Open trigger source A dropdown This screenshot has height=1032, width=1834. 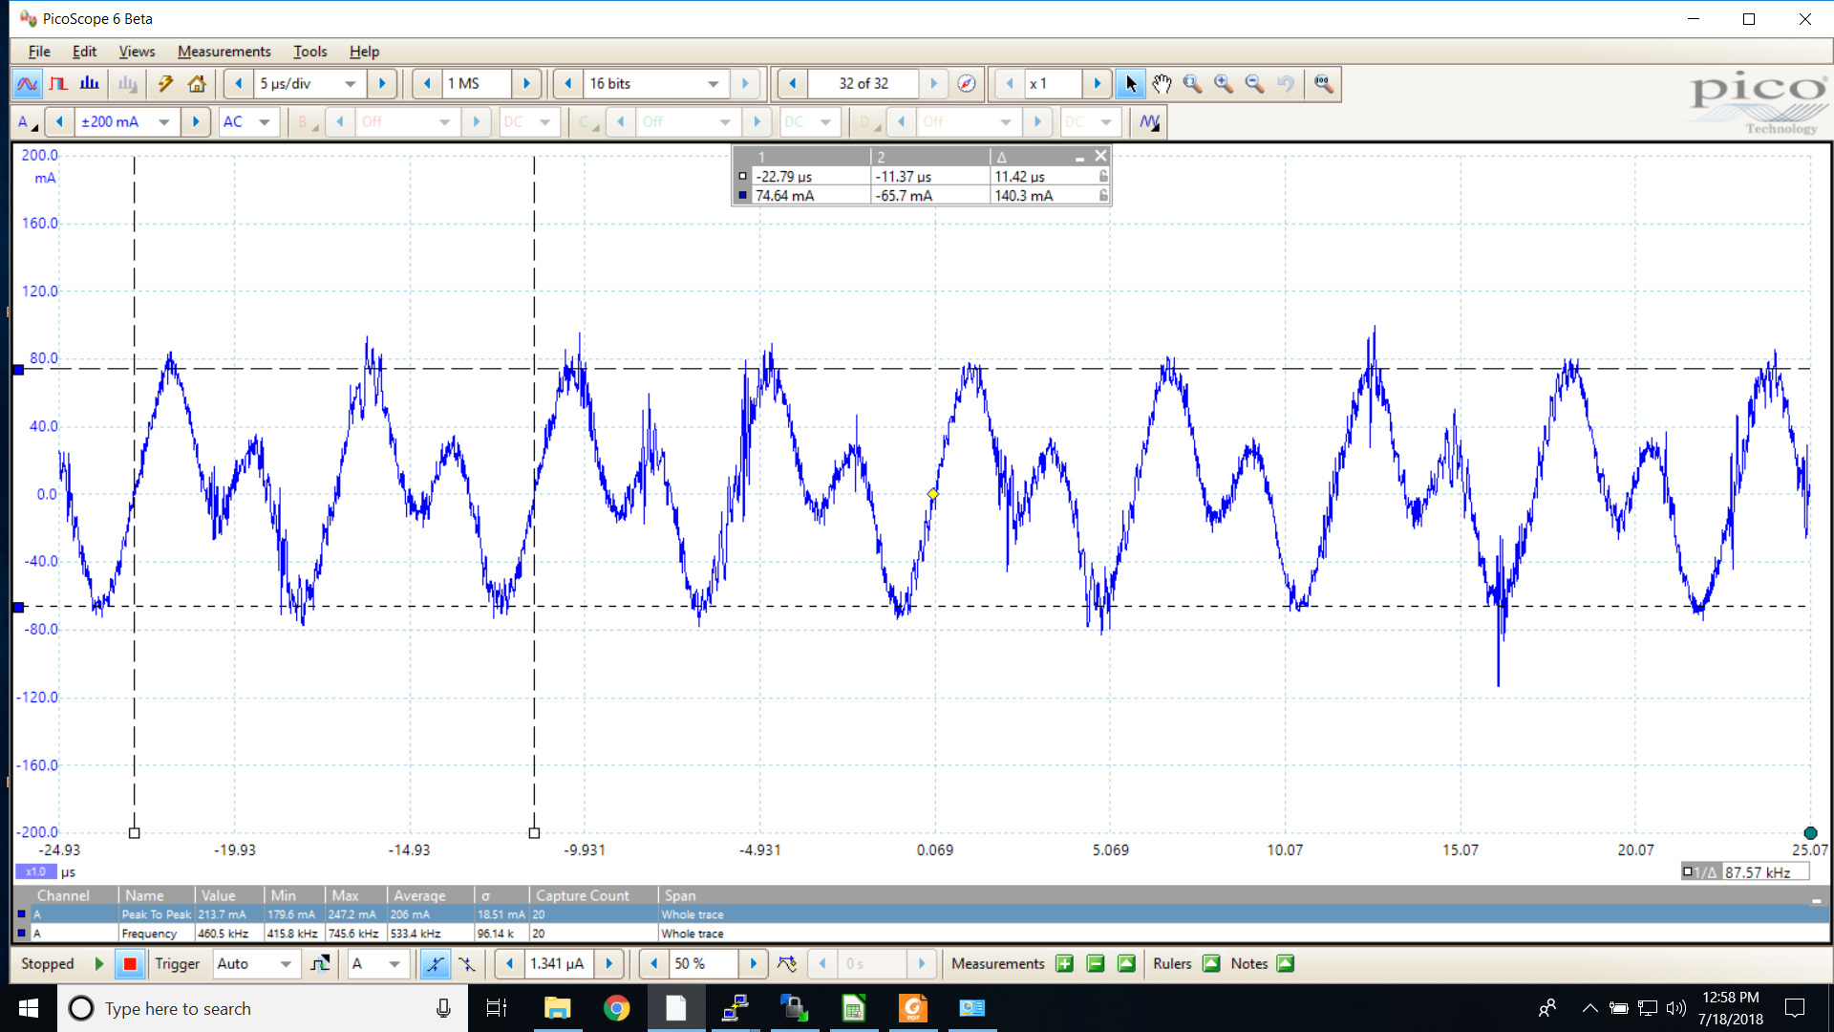[395, 964]
